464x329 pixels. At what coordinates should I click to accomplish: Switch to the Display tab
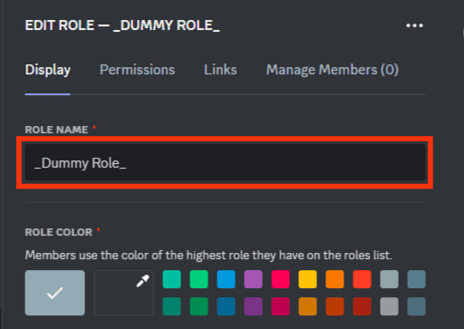click(x=48, y=70)
